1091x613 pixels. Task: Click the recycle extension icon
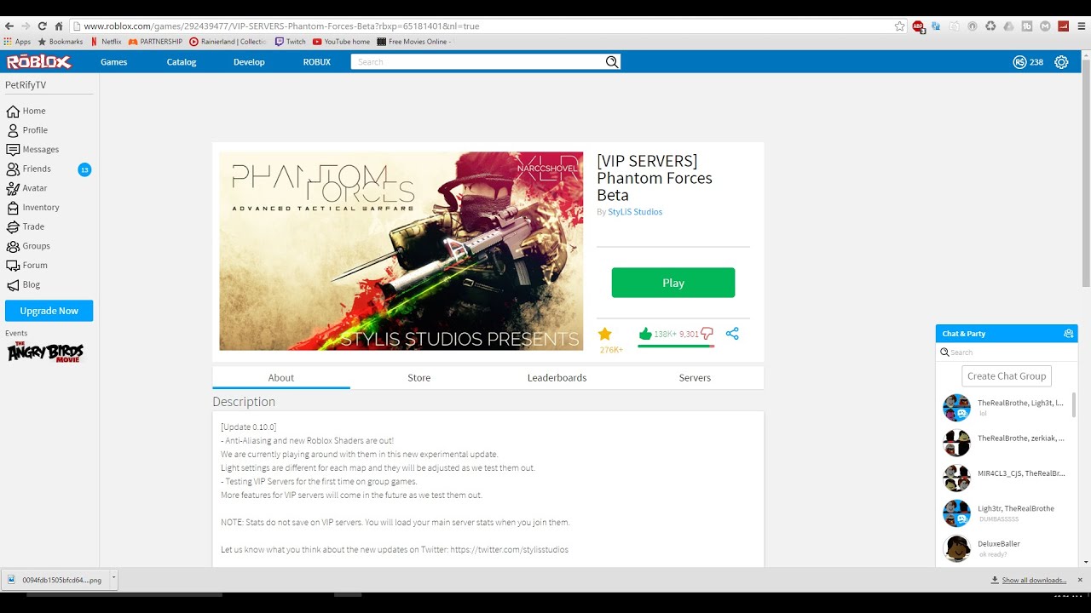990,26
